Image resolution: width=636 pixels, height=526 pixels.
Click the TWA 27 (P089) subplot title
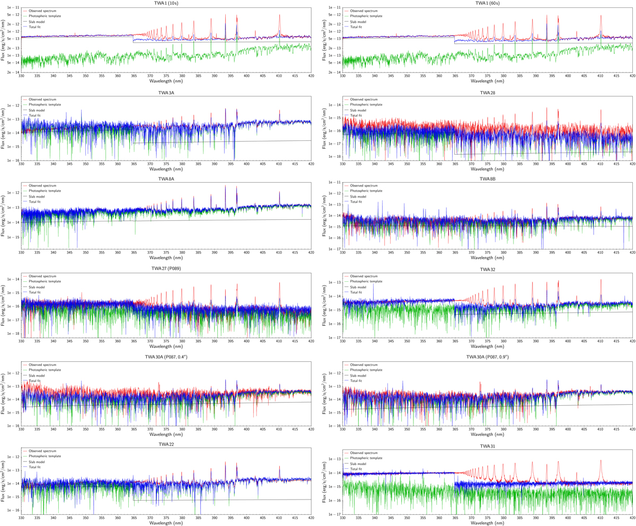[x=166, y=269]
